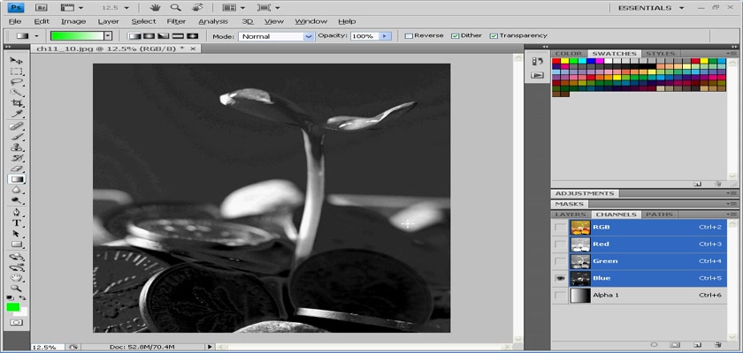Select the Blur tool
Image resolution: width=743 pixels, height=353 pixels.
17,190
